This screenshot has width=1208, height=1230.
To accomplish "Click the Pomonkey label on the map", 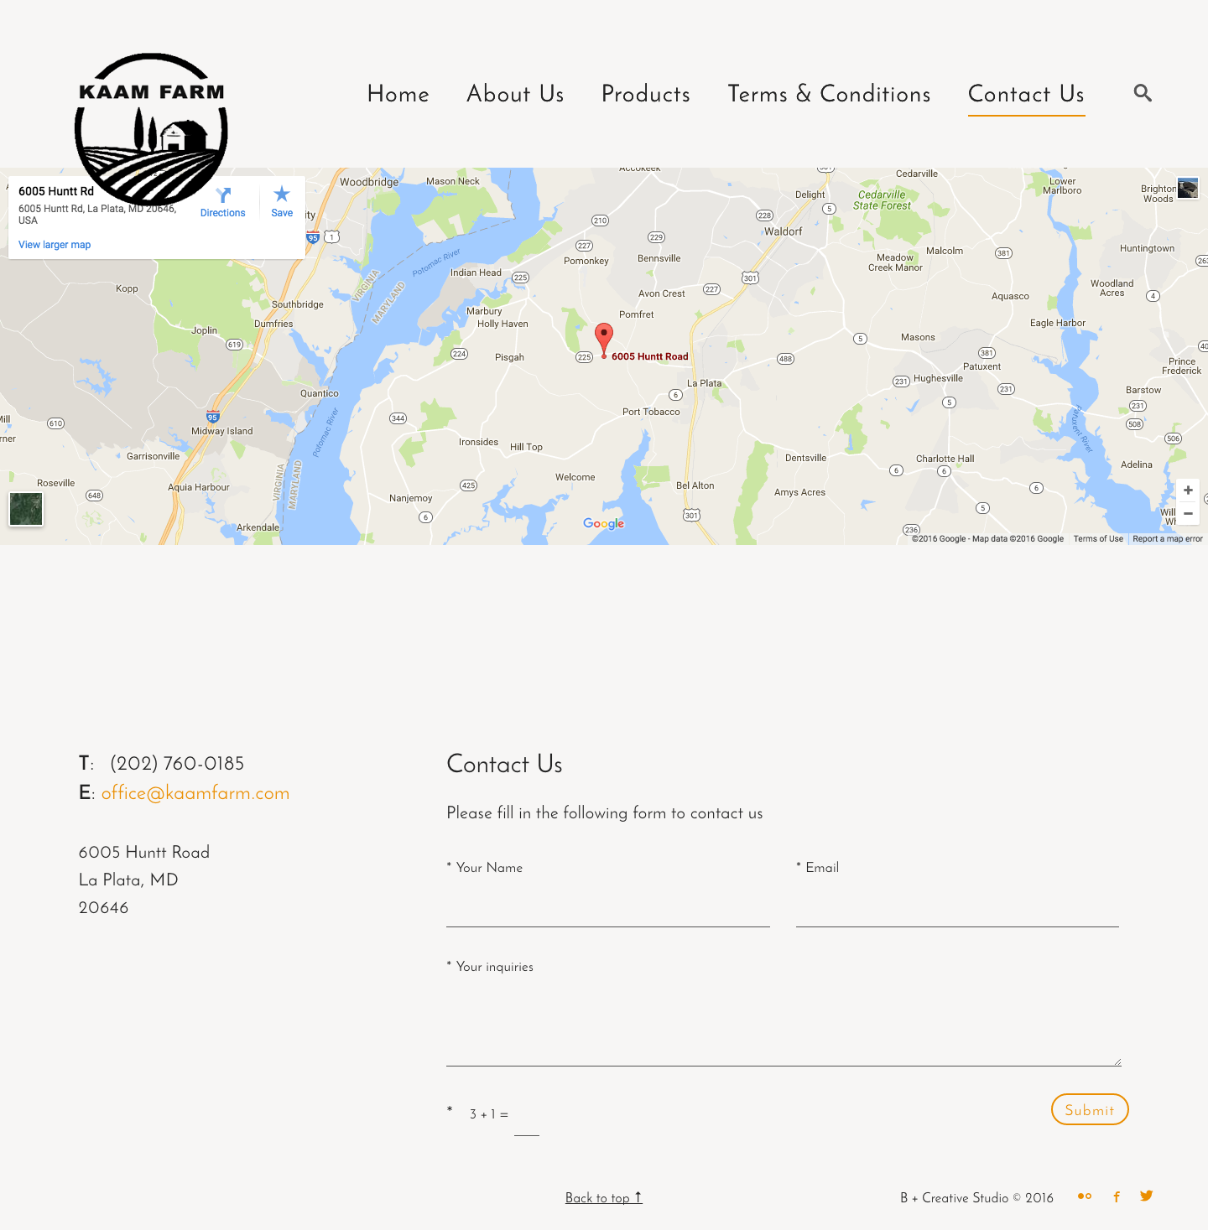I will pos(586,261).
